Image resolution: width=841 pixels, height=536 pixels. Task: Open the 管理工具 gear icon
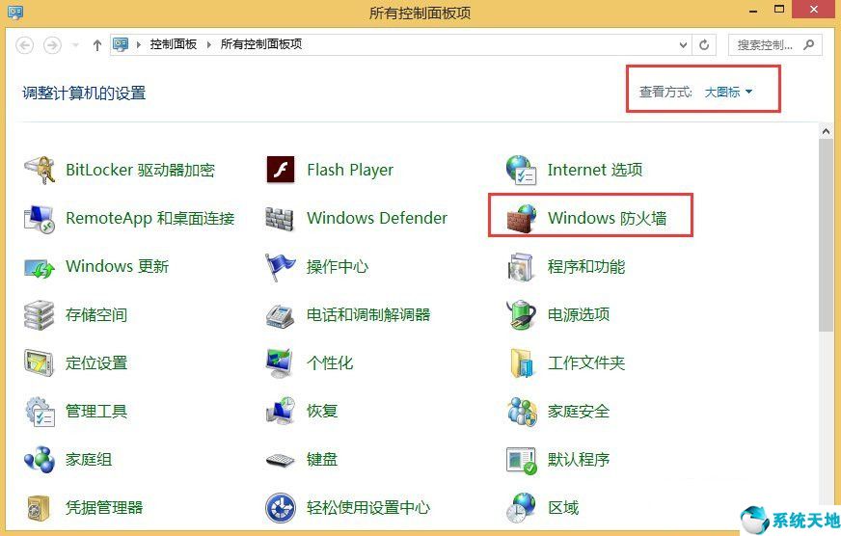(40, 411)
